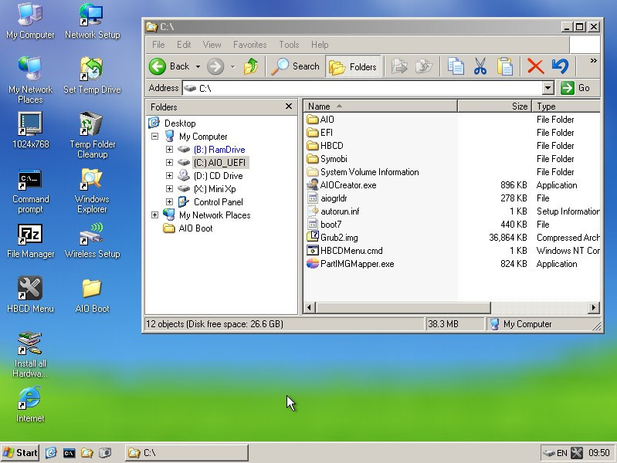The image size is (617, 463).
Task: Launch 7z File Manager icon
Action: click(x=30, y=241)
